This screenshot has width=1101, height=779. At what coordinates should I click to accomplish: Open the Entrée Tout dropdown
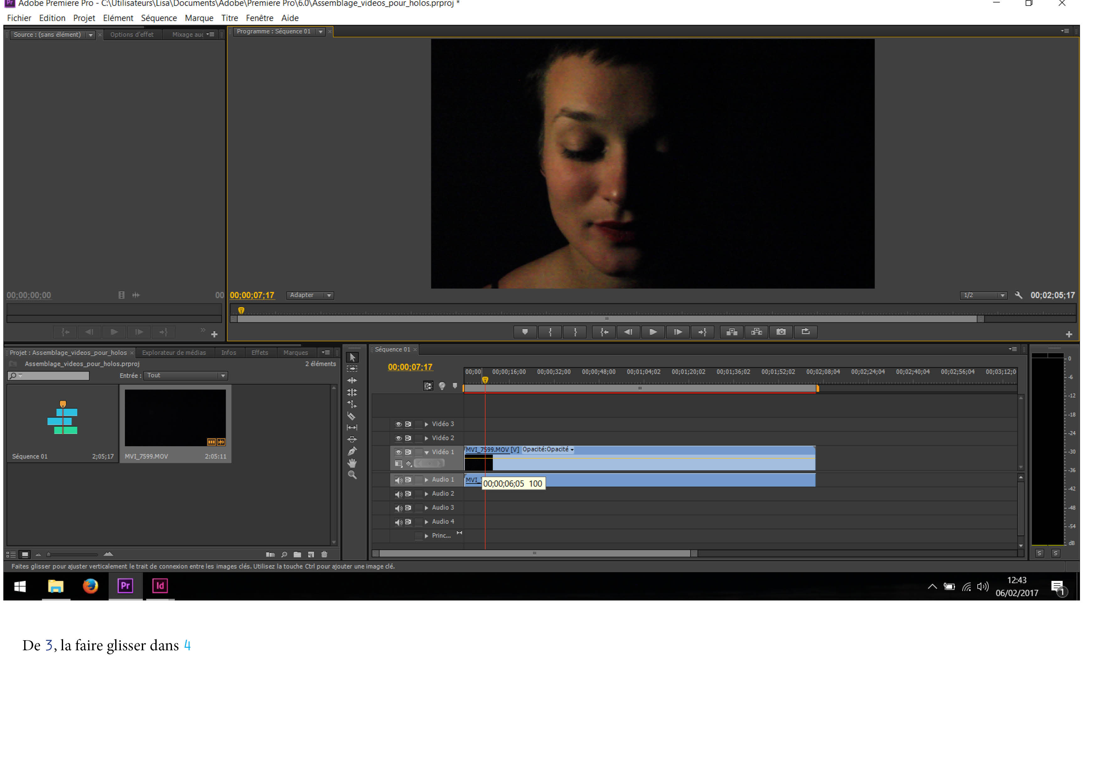(185, 376)
